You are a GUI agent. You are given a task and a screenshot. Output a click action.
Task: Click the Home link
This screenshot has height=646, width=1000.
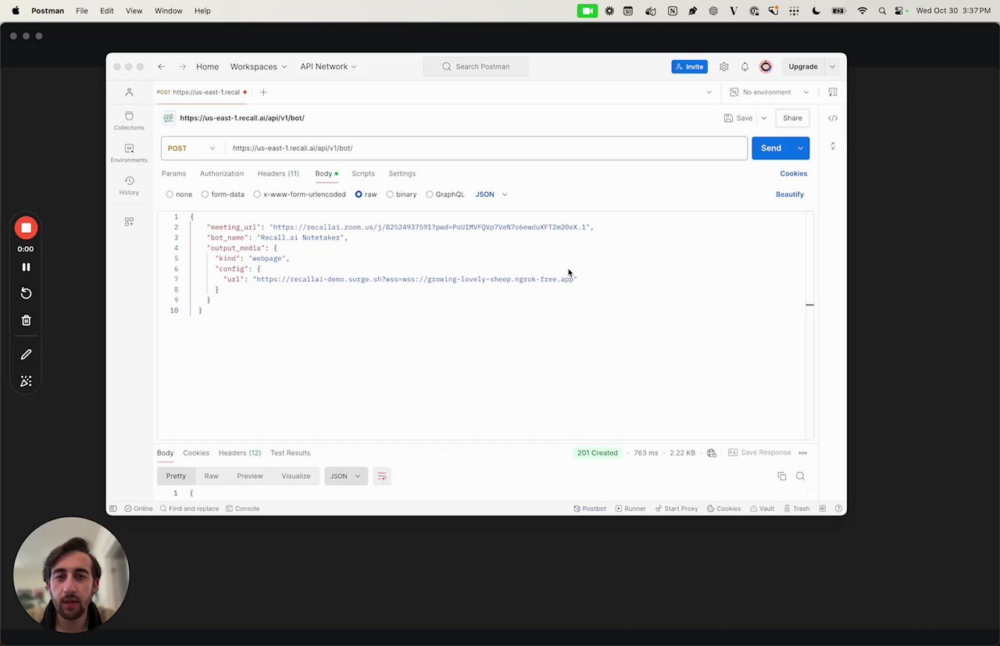pos(207,66)
